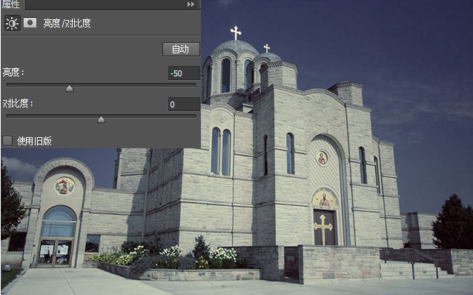Click left end of the 对比度 slider track
Viewport: 473px width, 295px height.
[8, 116]
